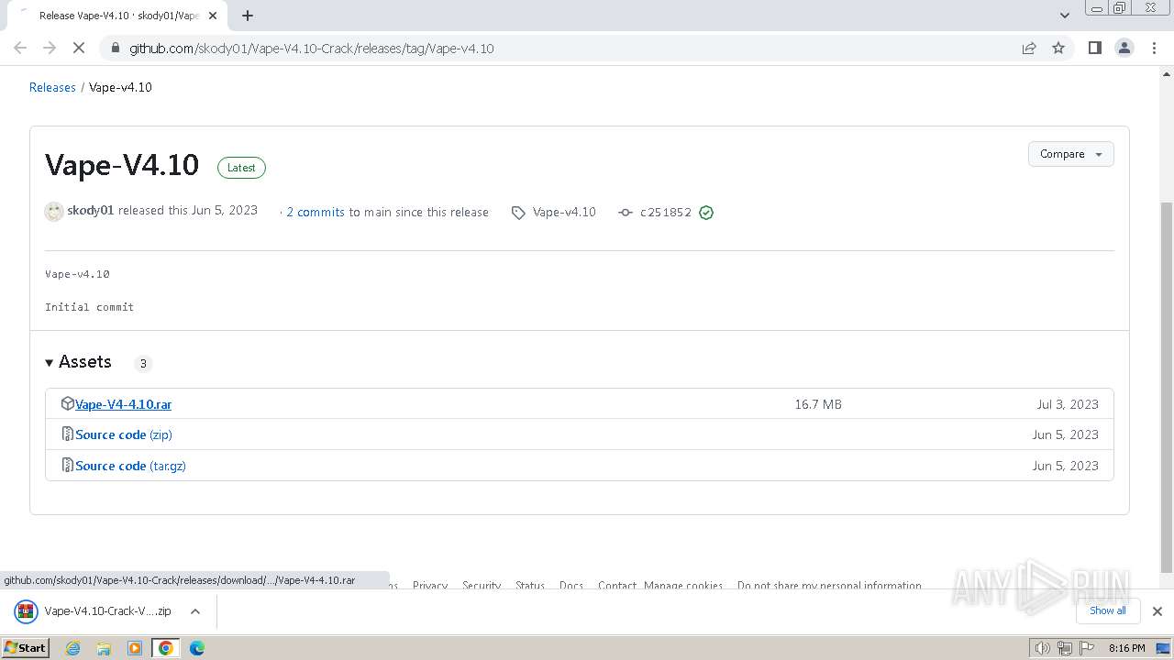Open skody01 author profile link
Image resolution: width=1174 pixels, height=660 pixels.
point(90,211)
